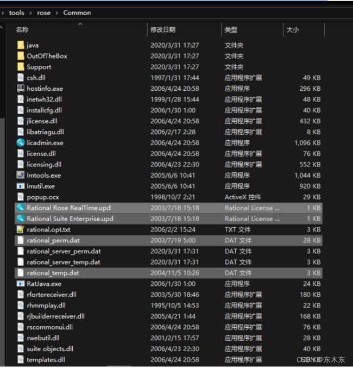Click the rwebutil.dll file icon

tap(21, 338)
